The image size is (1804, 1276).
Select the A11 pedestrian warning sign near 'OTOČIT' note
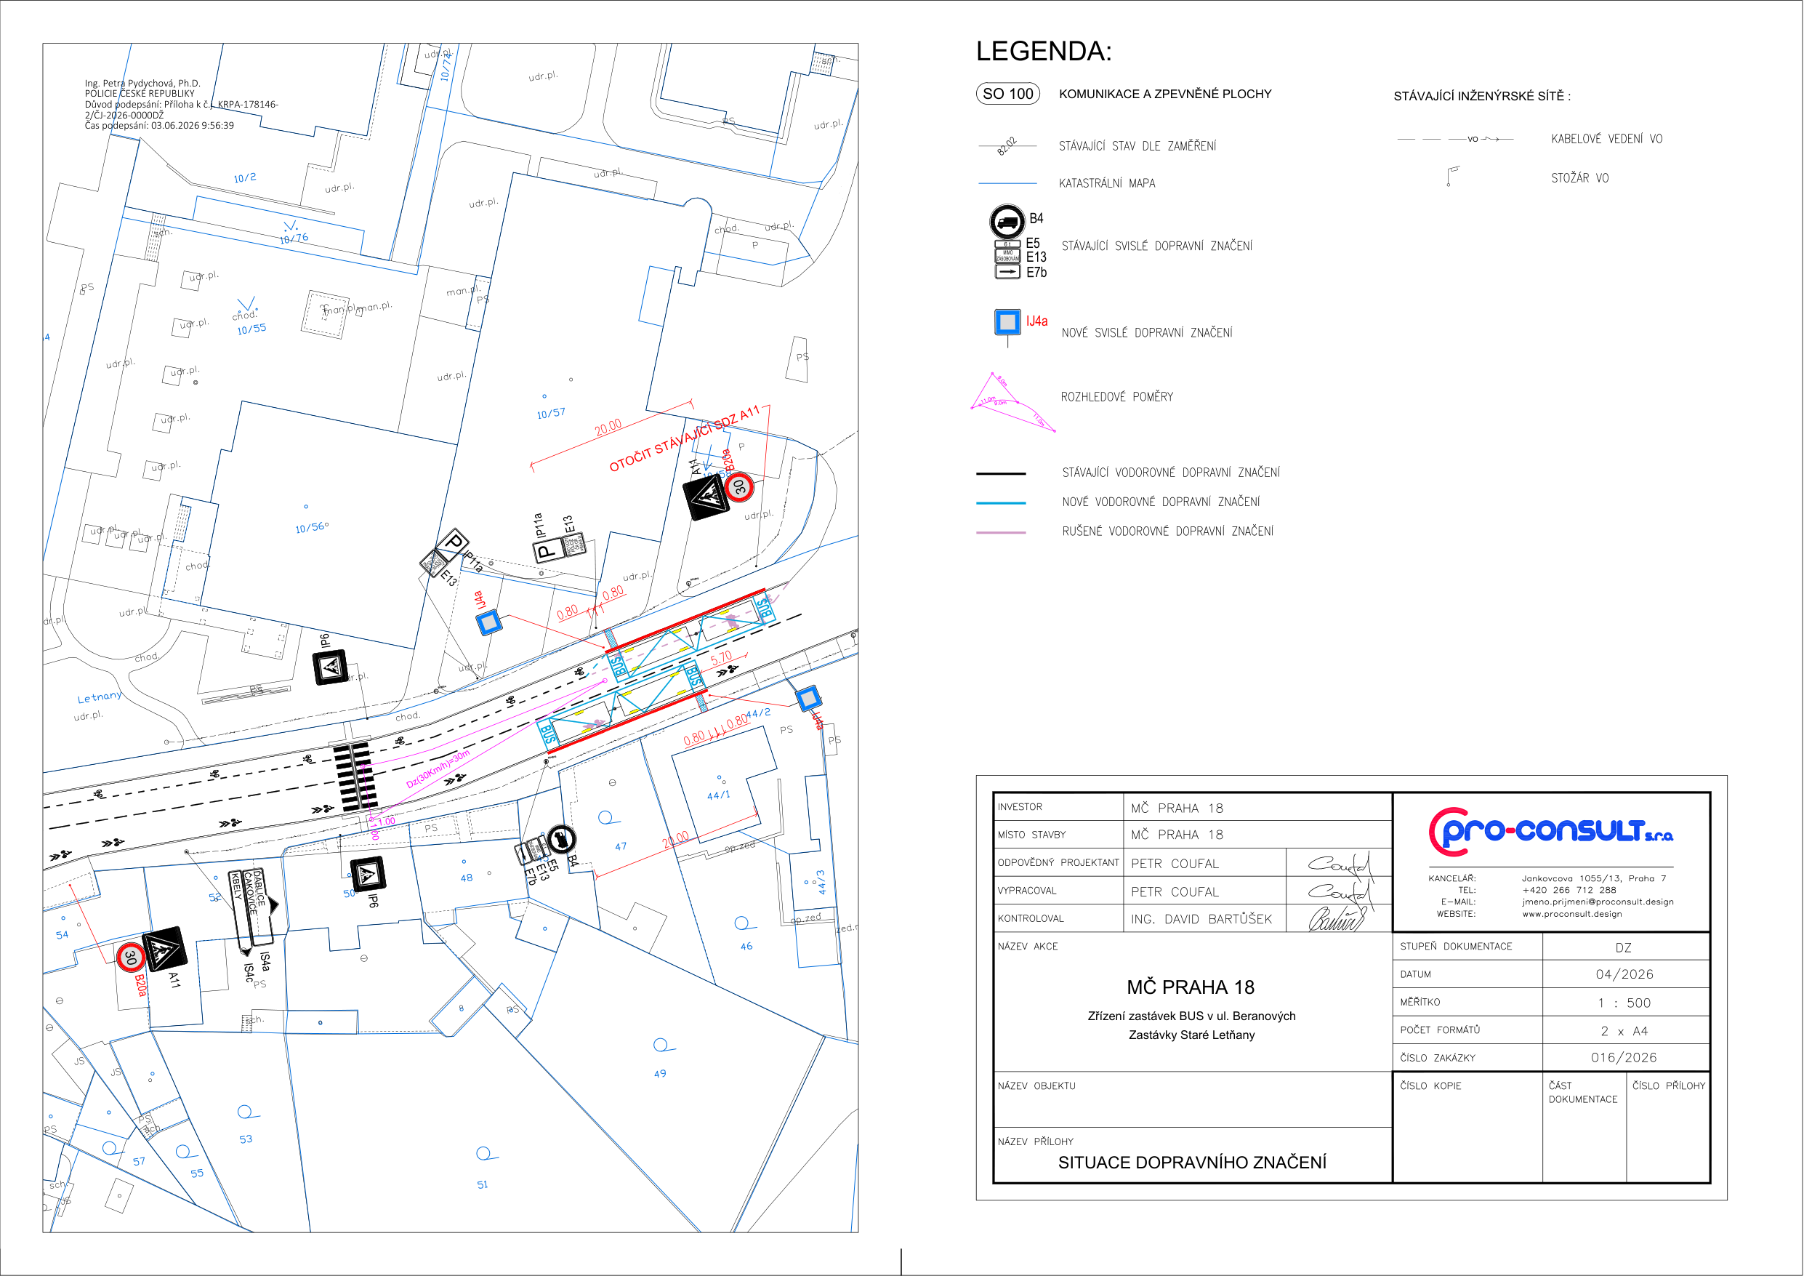click(x=706, y=497)
